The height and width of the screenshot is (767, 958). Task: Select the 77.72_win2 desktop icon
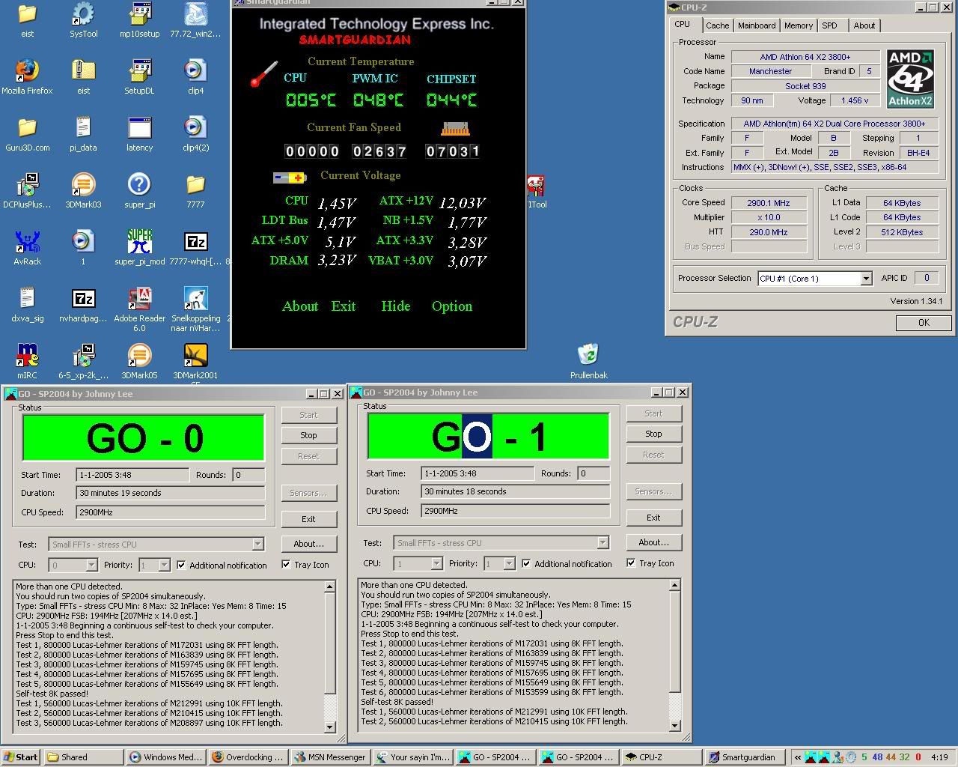(195, 20)
